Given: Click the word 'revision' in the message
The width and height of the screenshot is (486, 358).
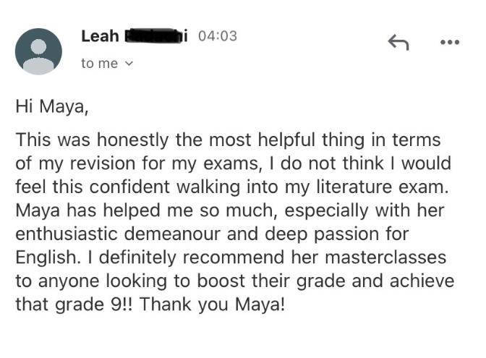Looking at the screenshot, I should pyautogui.click(x=102, y=163).
